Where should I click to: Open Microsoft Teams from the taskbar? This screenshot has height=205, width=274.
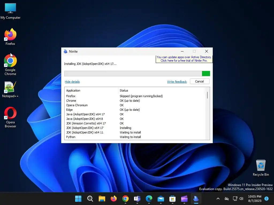pyautogui.click(x=137, y=199)
